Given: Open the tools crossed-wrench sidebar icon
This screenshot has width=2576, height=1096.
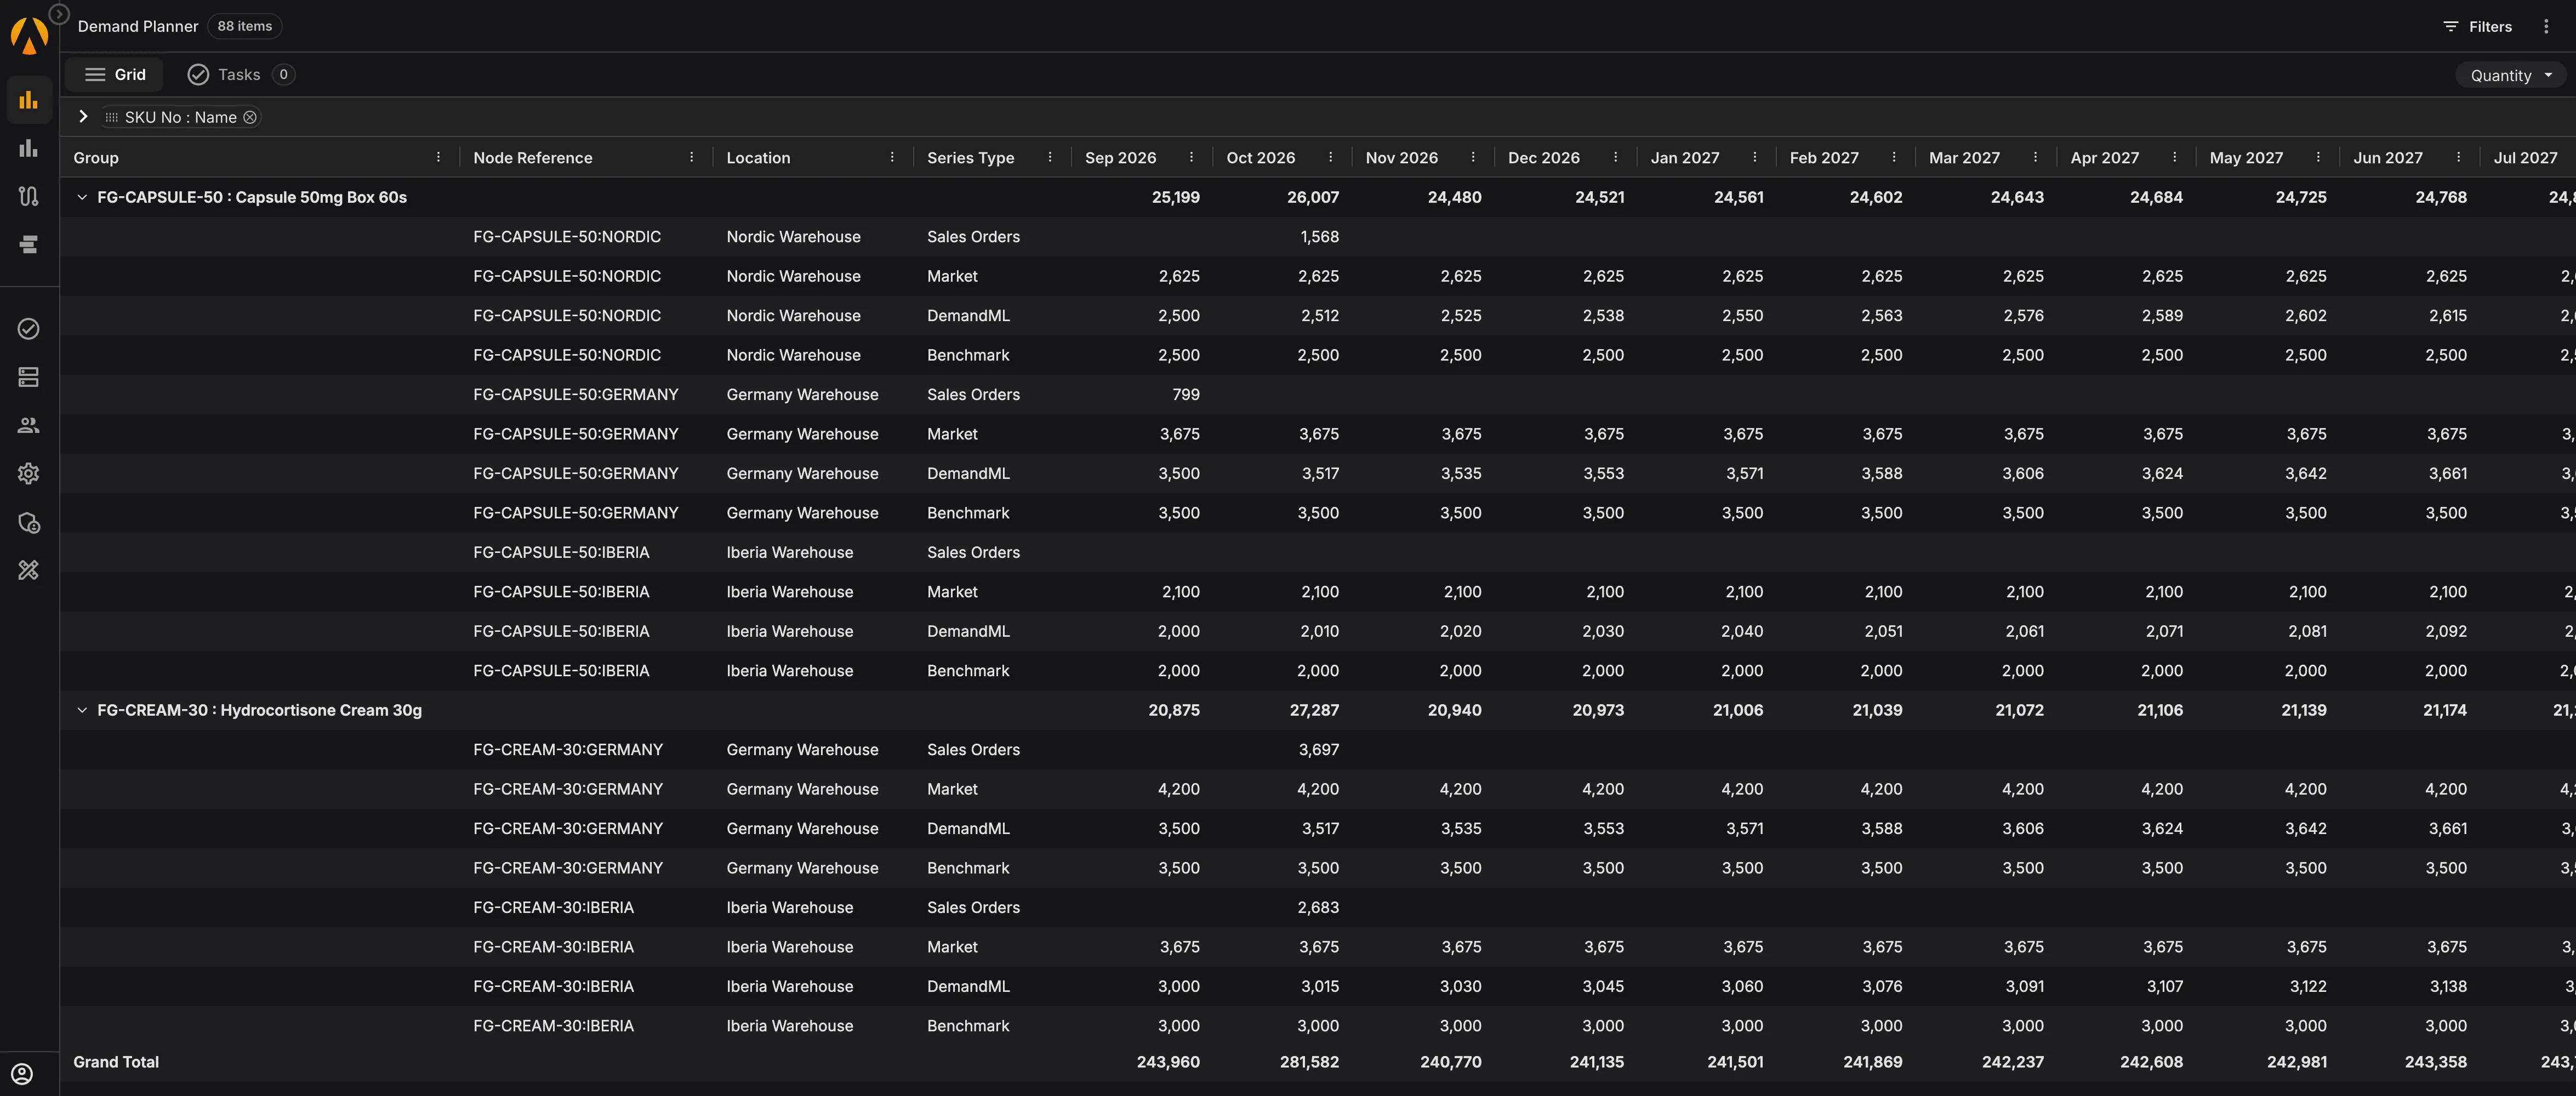Looking at the screenshot, I should (29, 570).
